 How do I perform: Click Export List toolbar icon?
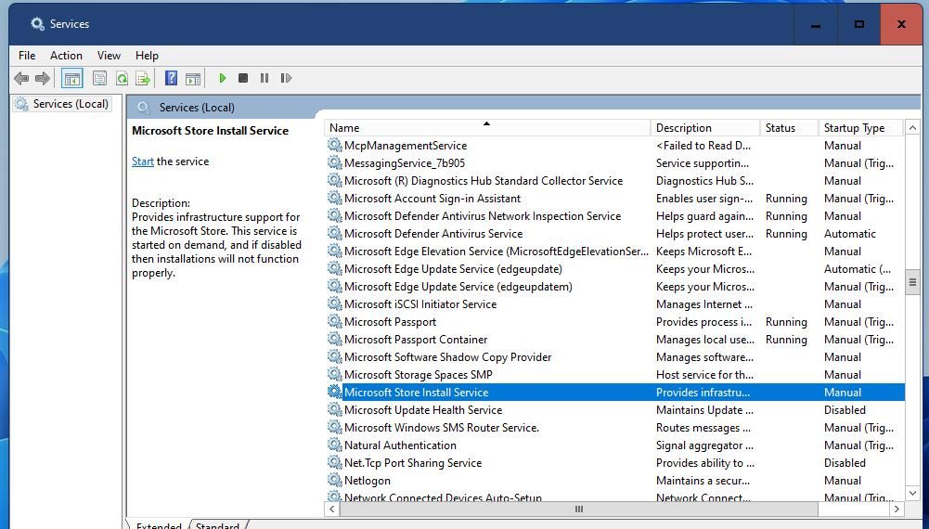click(143, 78)
